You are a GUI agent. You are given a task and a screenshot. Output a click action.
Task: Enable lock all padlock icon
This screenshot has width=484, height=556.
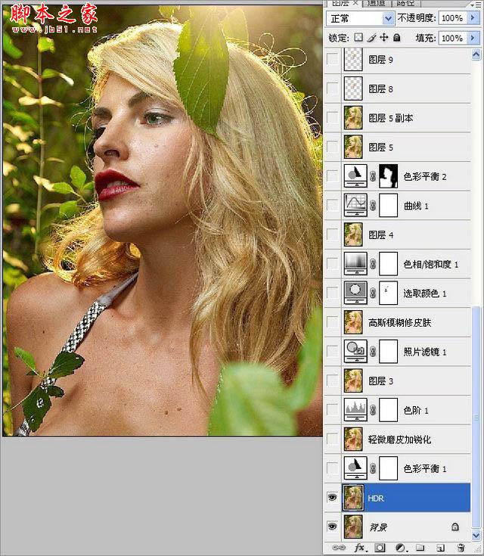point(397,38)
